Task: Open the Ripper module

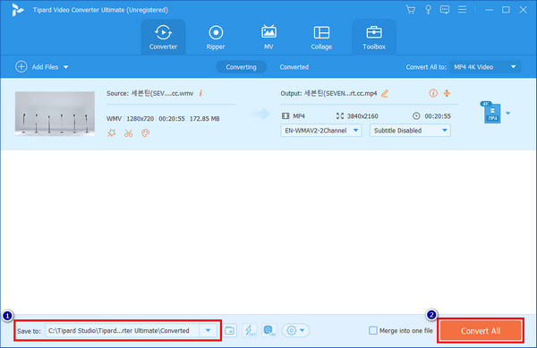Action: [216, 38]
